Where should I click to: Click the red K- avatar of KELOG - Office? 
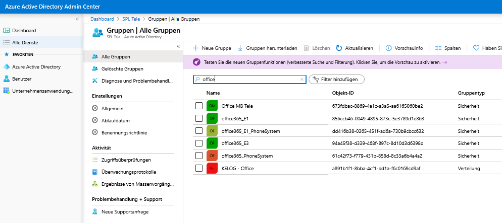(212, 169)
